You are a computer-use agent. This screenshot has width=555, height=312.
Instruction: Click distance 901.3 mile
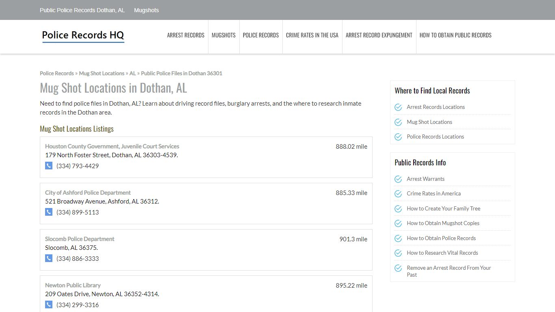[x=353, y=239]
